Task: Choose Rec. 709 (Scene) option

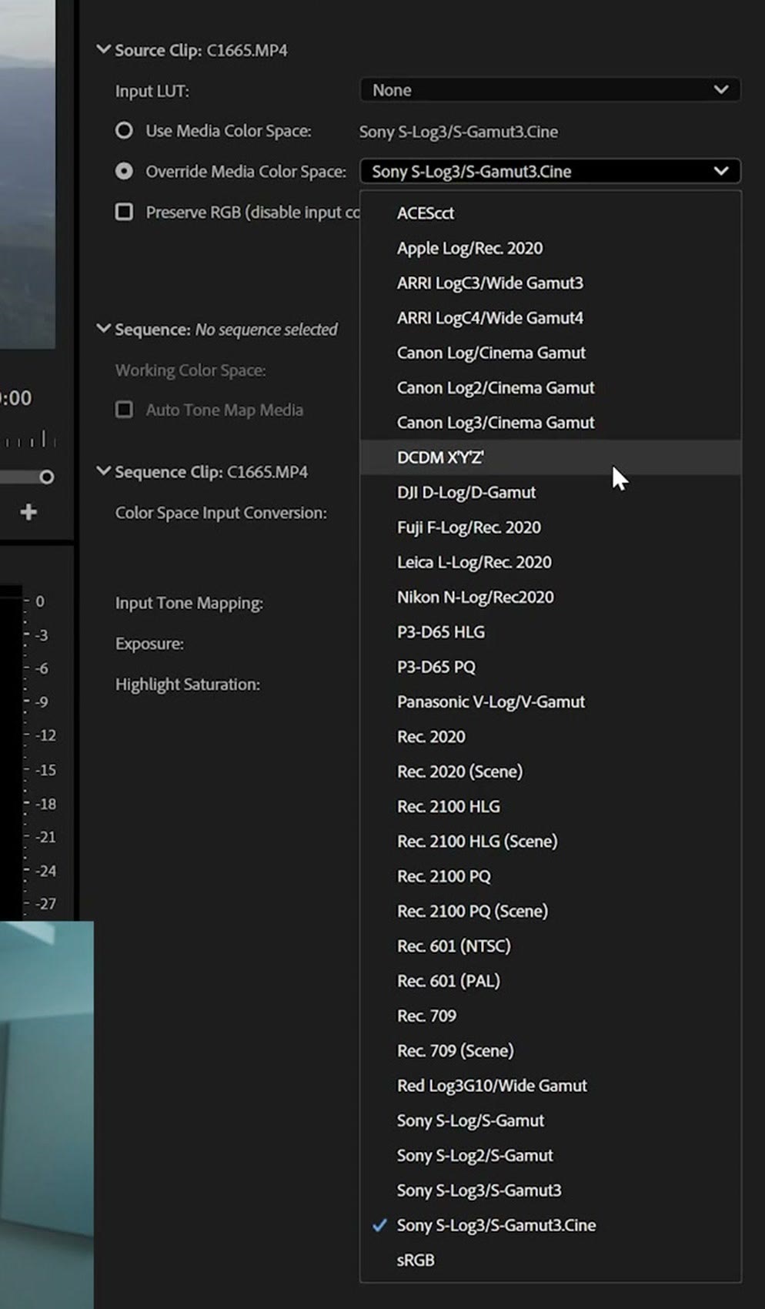Action: (x=550, y=1051)
